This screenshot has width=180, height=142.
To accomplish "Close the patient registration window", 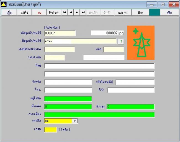I will point(174,4).
